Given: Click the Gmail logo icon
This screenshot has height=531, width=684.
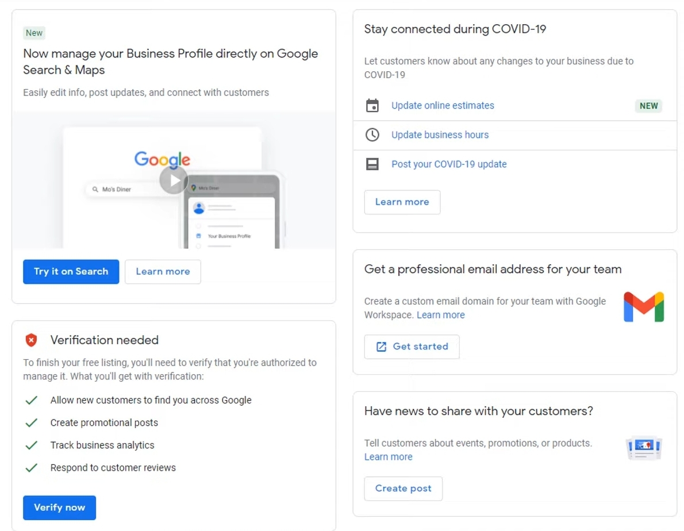Looking at the screenshot, I should pos(643,307).
